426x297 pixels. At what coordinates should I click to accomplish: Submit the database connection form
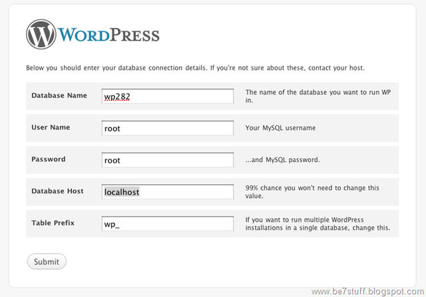click(47, 262)
